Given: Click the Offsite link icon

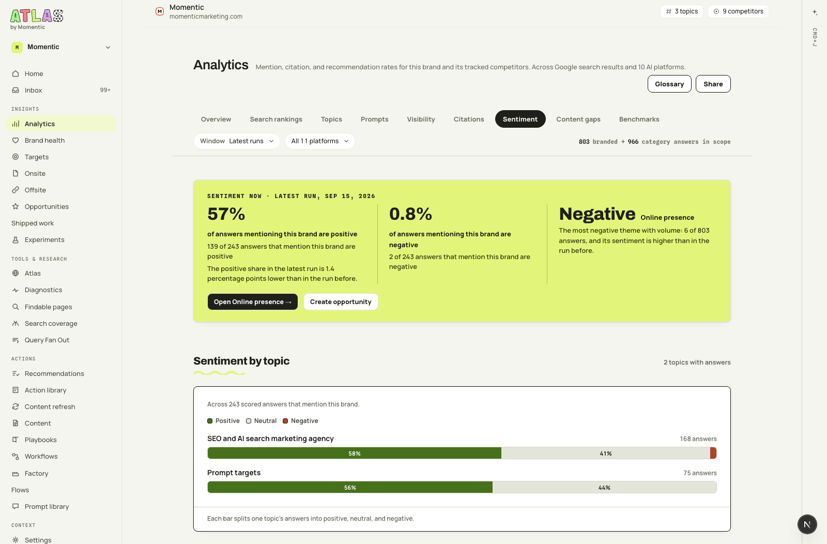Looking at the screenshot, I should coord(16,190).
